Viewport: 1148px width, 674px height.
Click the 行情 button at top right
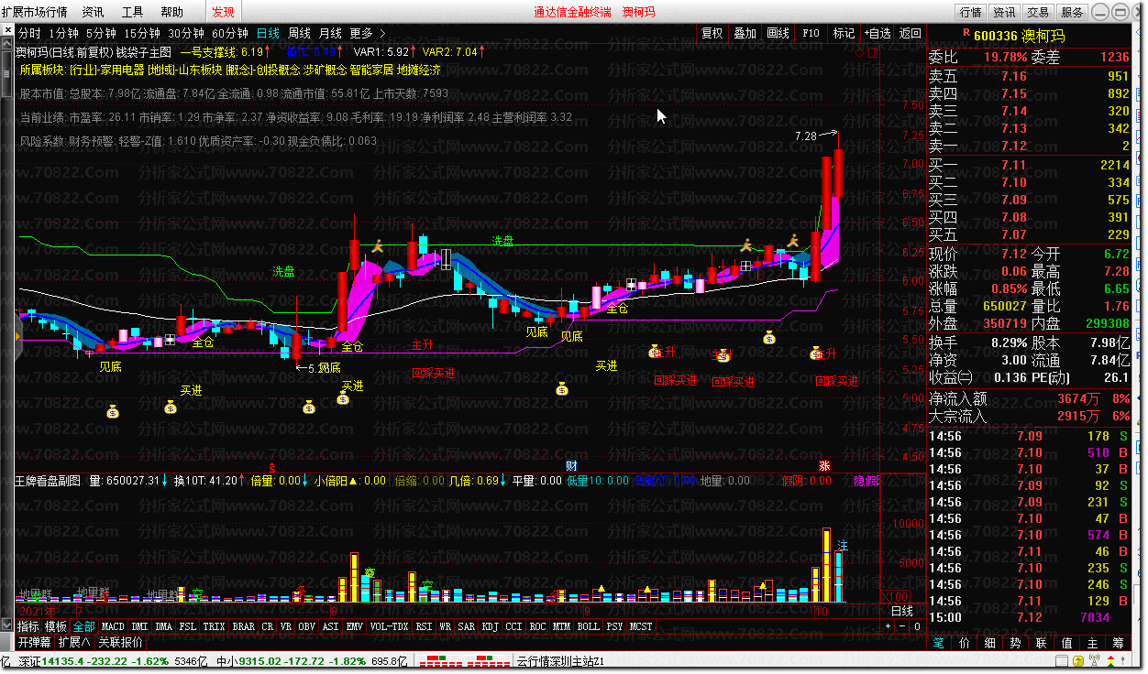coord(971,12)
